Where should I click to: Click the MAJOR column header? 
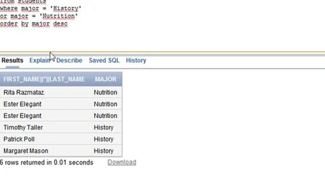106,79
